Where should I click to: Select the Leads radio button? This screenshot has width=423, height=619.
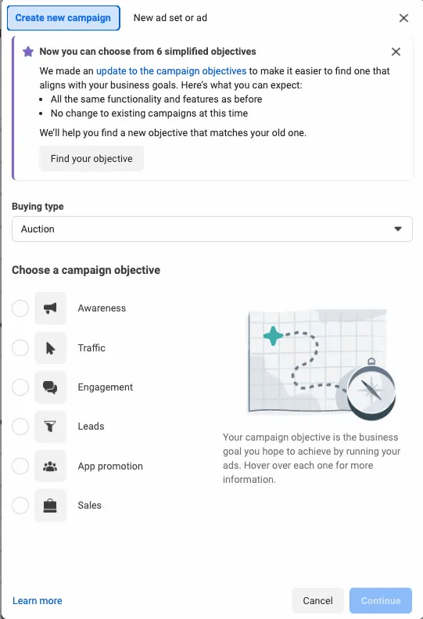(x=20, y=426)
